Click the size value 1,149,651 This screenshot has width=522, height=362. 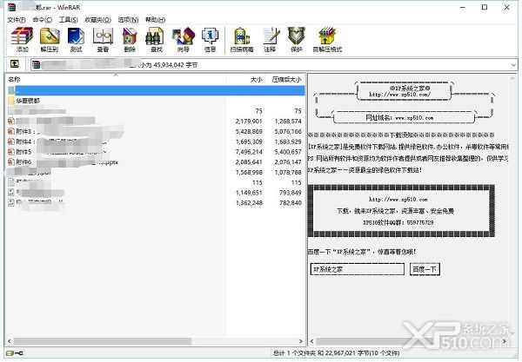249,193
